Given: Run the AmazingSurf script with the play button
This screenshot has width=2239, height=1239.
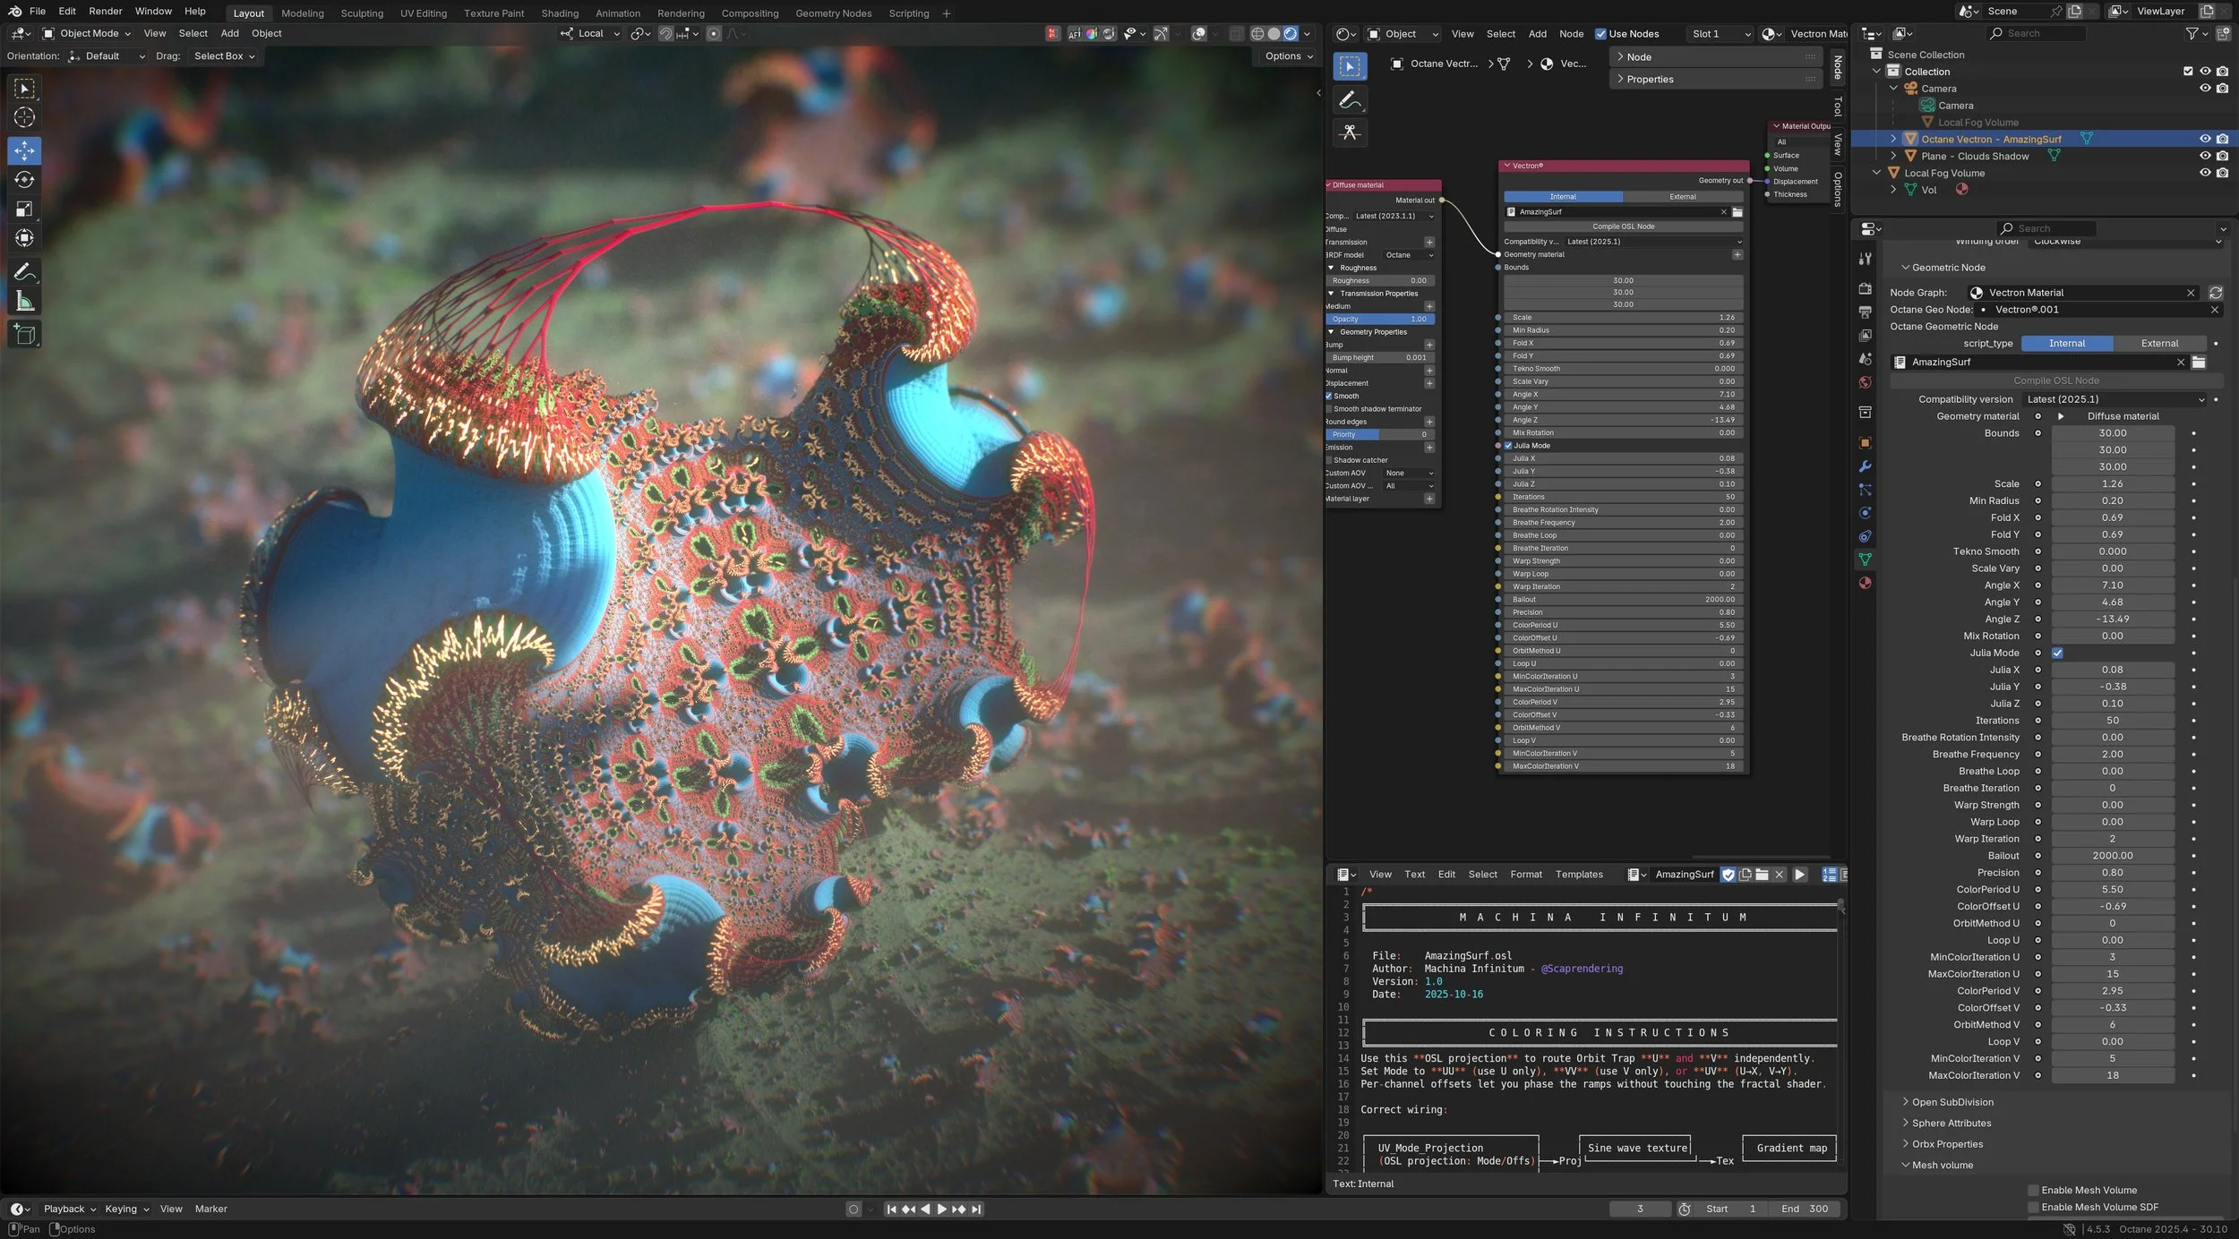Looking at the screenshot, I should pyautogui.click(x=1799, y=875).
